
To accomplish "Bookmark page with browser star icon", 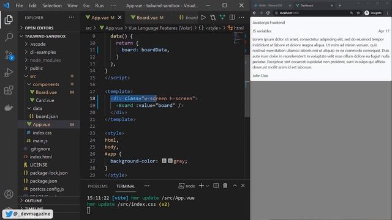I will (358, 13).
